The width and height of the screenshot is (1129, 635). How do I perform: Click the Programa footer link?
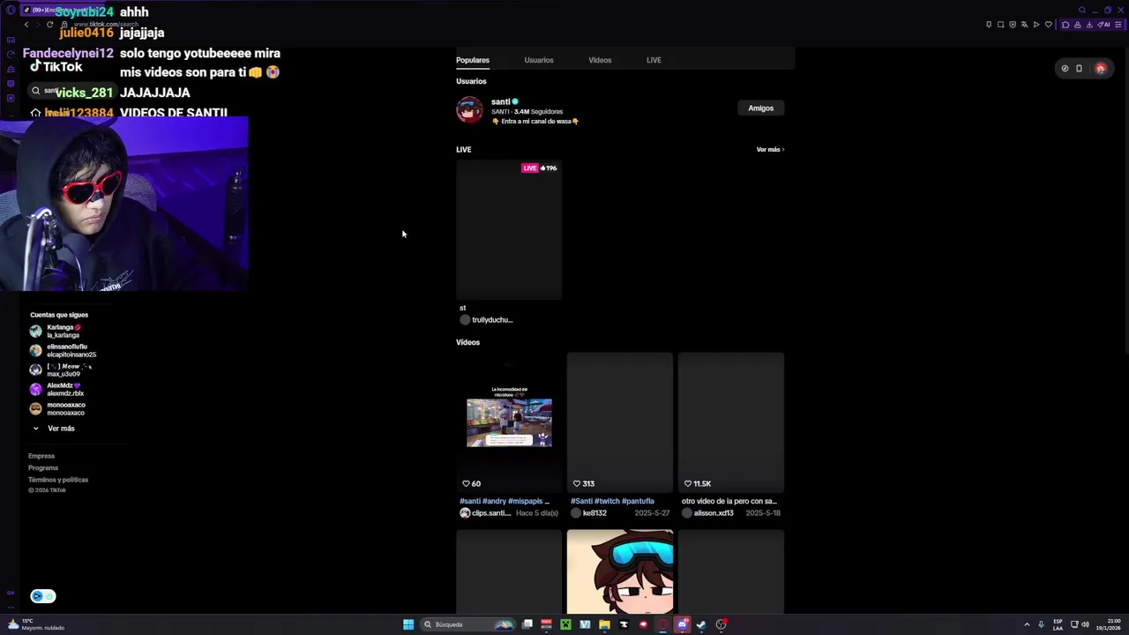43,467
